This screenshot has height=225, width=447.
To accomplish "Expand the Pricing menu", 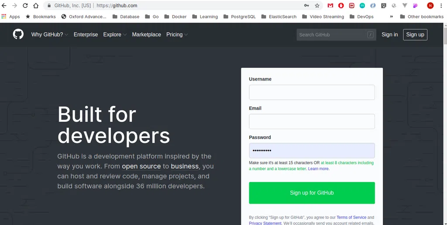I will [x=177, y=34].
